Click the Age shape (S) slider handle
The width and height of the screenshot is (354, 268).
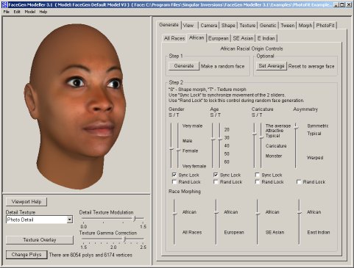[213, 139]
